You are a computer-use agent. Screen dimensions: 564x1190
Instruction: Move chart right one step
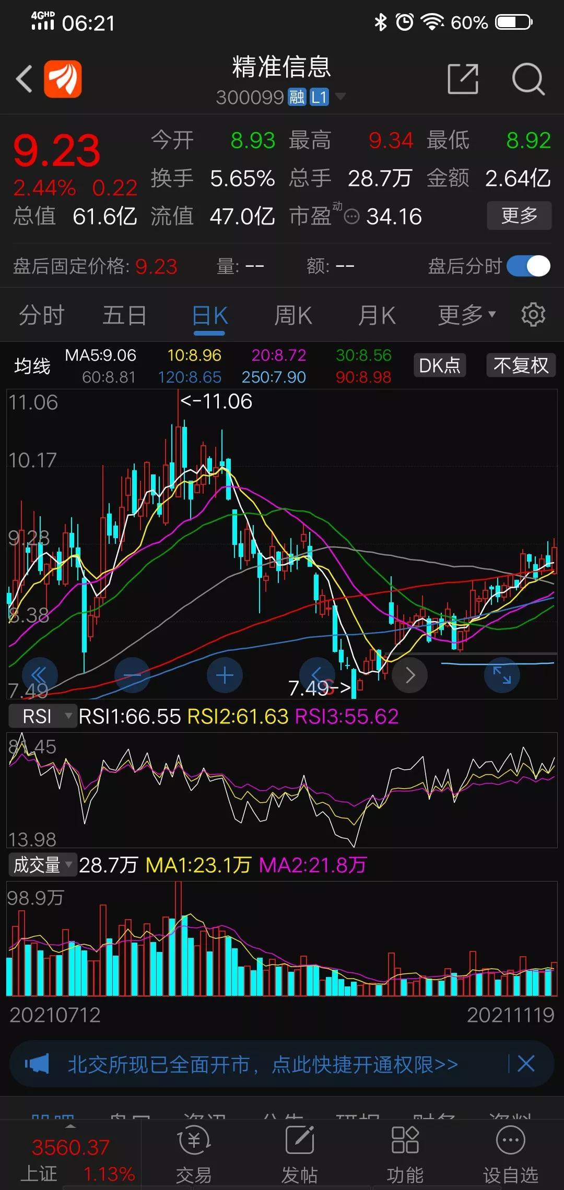coord(410,675)
